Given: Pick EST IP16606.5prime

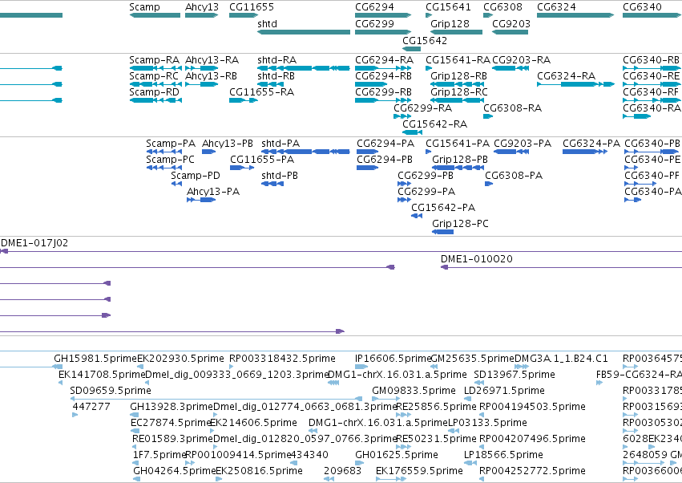Looking at the screenshot, I should point(393,359).
